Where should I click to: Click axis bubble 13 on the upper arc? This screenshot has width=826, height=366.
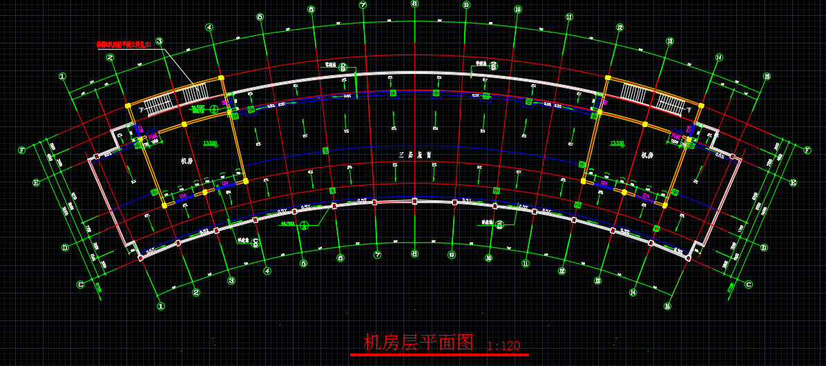[669, 41]
